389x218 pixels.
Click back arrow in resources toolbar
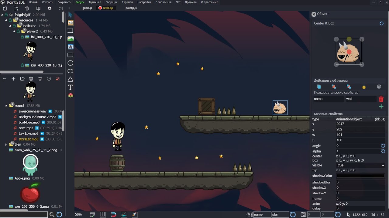coord(5,79)
